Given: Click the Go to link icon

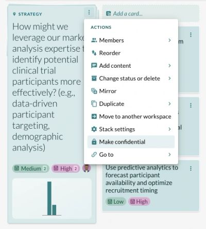Looking at the screenshot, I should (94, 155).
